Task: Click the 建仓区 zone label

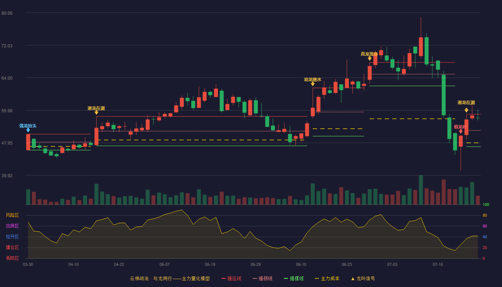Action: 12,248
